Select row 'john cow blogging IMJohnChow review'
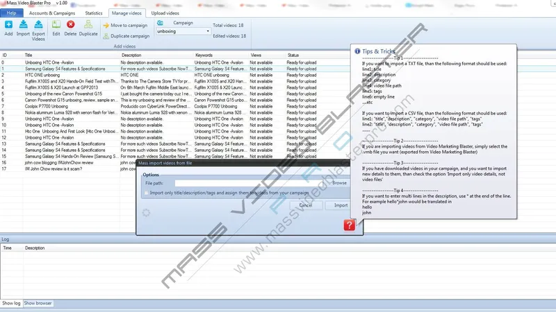The width and height of the screenshot is (556, 312). point(67,163)
